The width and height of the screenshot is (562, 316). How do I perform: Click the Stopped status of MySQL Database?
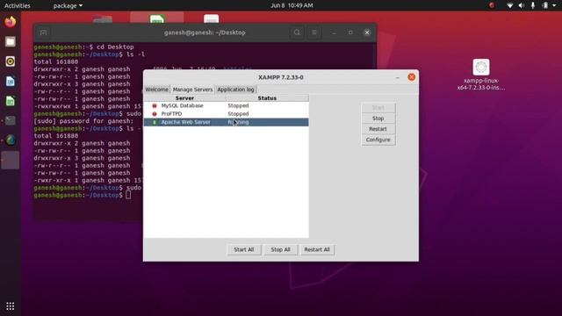click(238, 105)
